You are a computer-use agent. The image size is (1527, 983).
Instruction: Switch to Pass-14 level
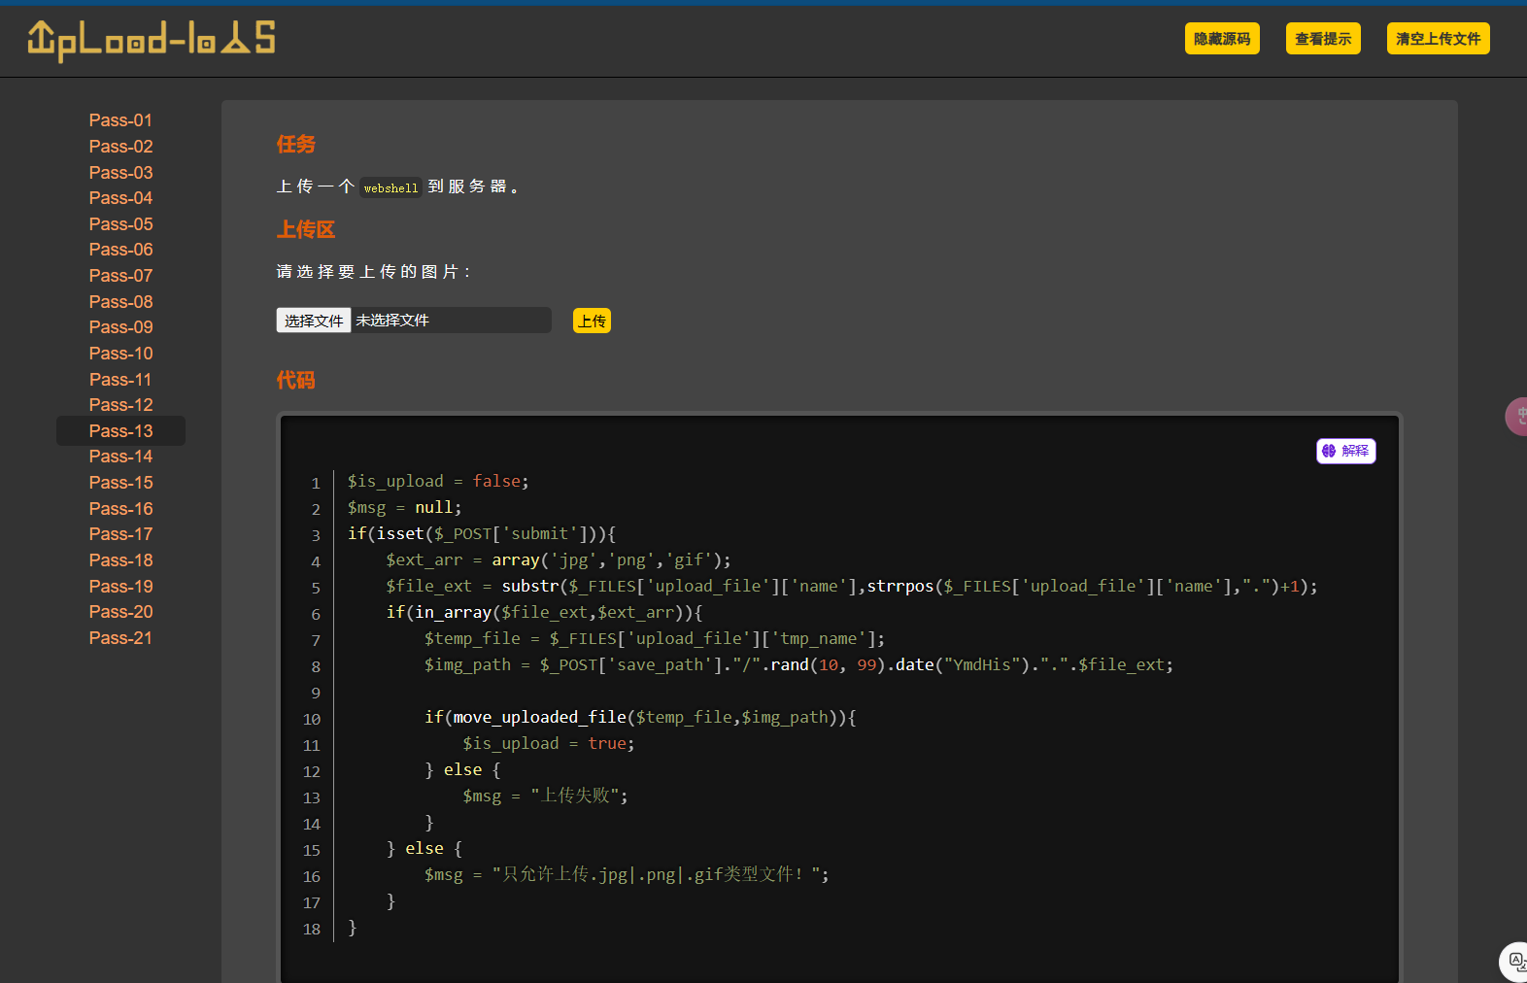click(120, 457)
